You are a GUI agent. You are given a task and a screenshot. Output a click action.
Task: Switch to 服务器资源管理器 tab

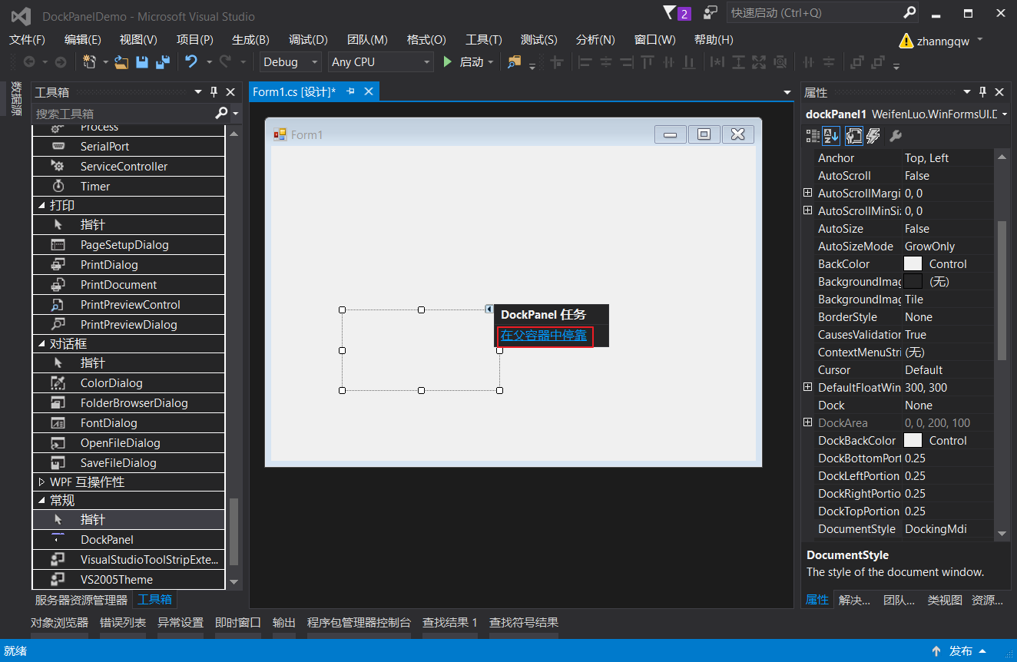click(81, 600)
